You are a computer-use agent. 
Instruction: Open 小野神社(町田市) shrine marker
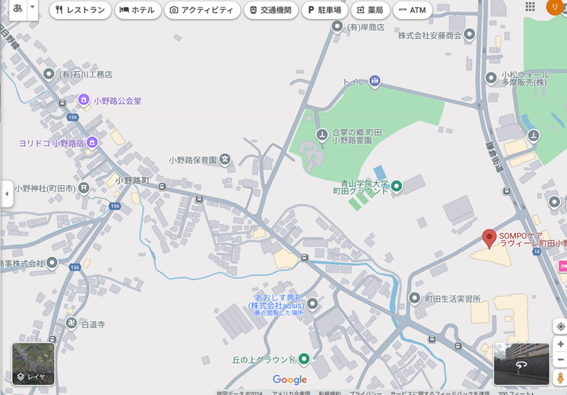pyautogui.click(x=84, y=188)
